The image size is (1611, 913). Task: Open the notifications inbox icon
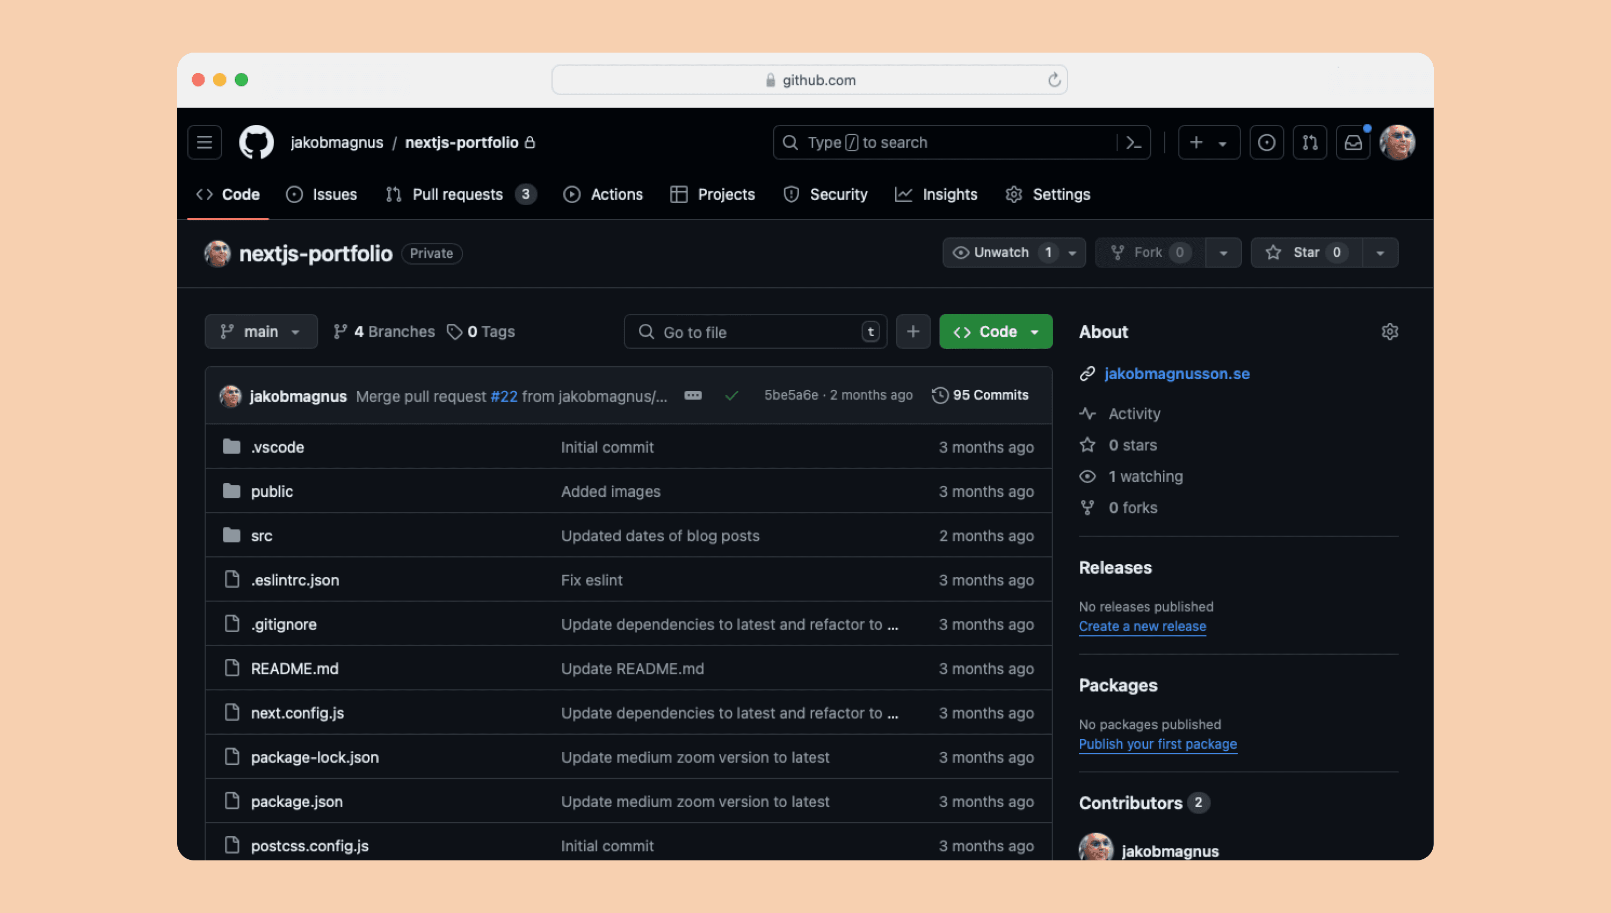(1353, 142)
